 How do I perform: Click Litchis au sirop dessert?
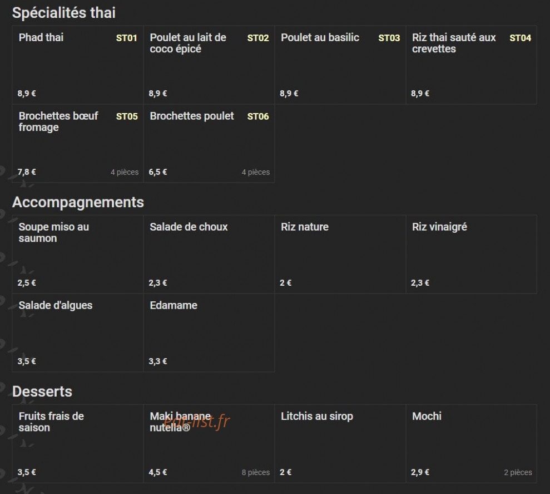pyautogui.click(x=340, y=443)
